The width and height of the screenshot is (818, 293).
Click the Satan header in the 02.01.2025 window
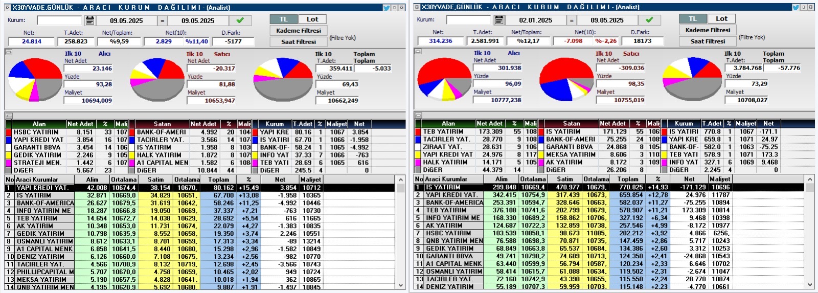(572, 123)
